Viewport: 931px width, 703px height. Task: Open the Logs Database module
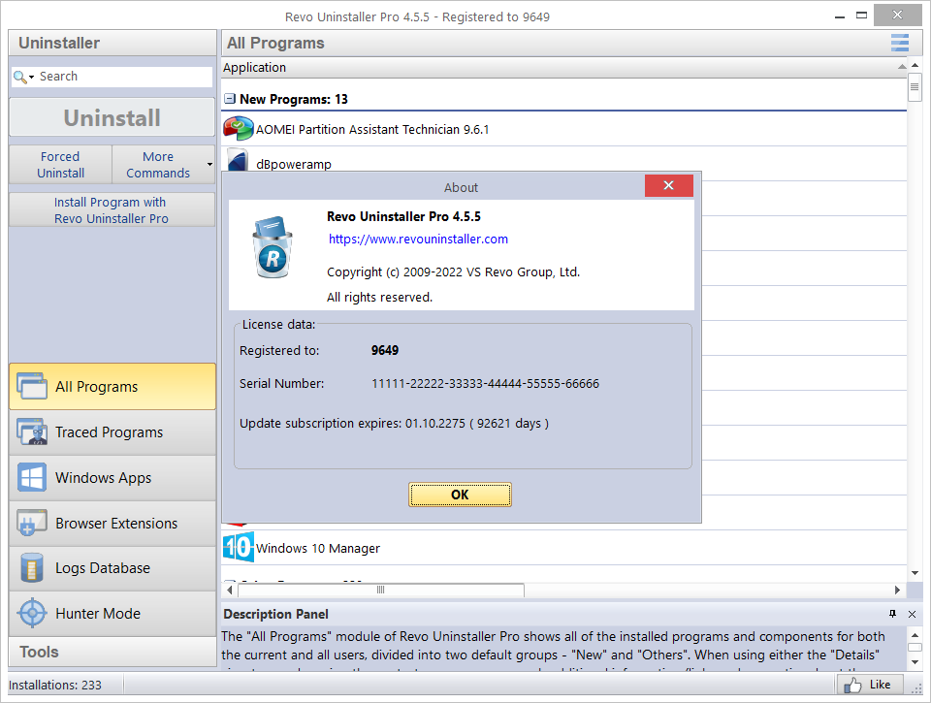pos(112,568)
